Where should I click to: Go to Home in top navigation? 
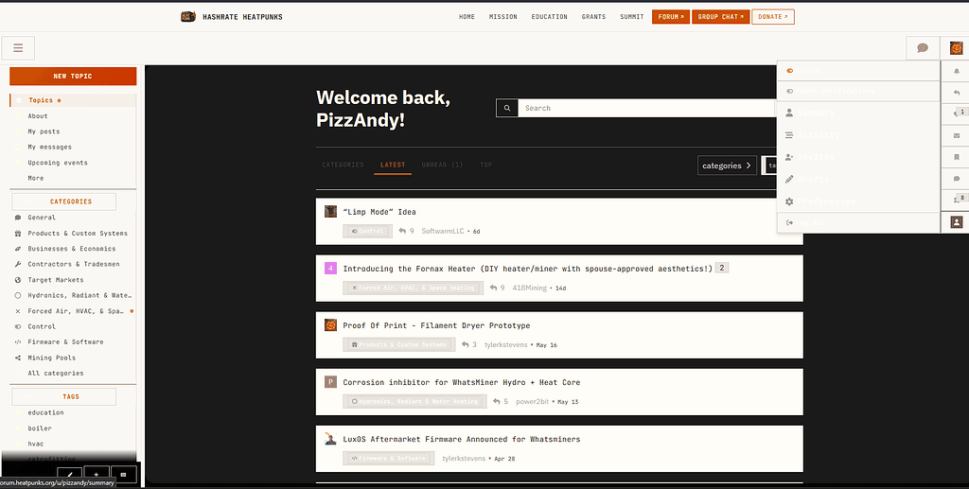point(467,17)
